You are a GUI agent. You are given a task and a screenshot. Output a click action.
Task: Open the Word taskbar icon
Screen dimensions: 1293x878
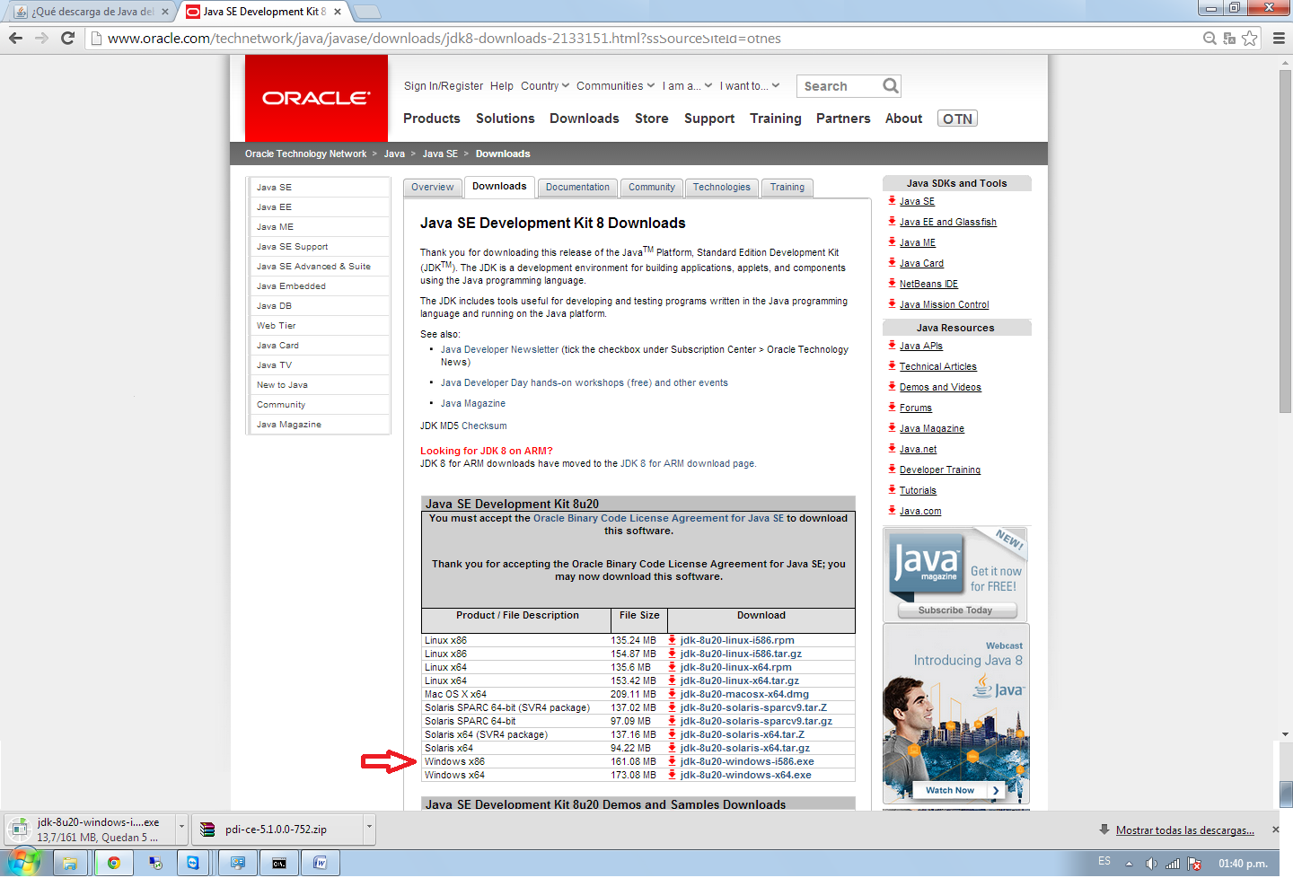click(x=321, y=863)
